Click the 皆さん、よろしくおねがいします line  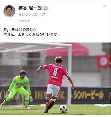31,35
